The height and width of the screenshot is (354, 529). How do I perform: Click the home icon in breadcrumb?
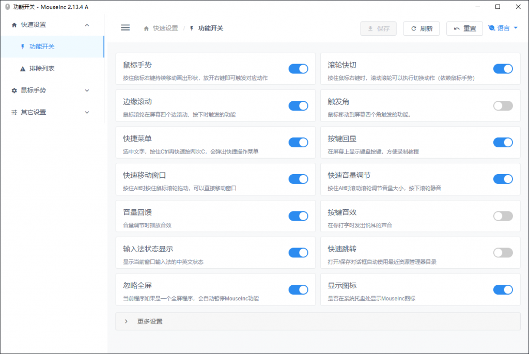click(x=147, y=28)
